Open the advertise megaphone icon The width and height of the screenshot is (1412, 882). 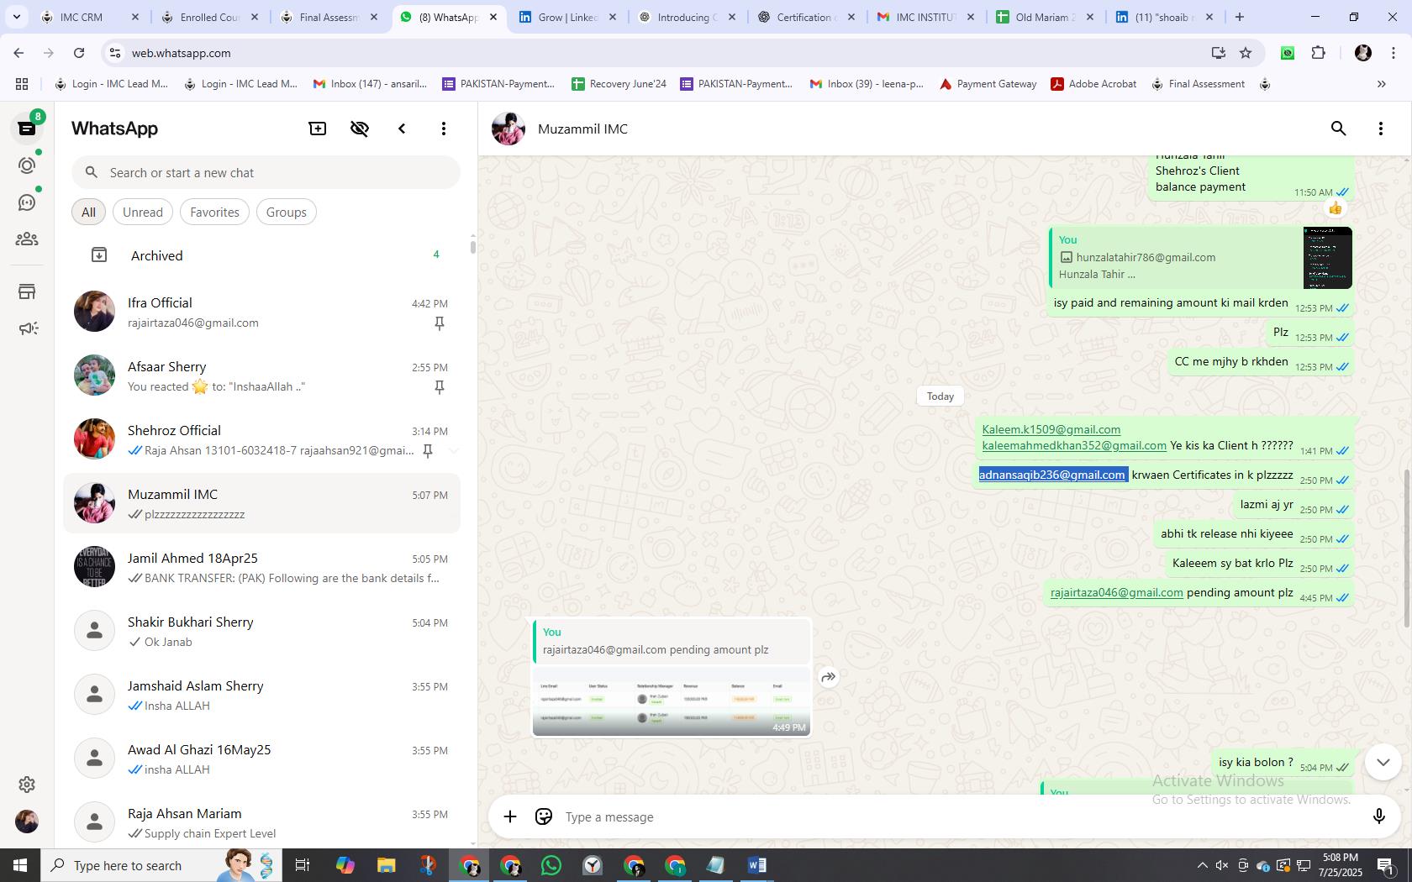coord(27,328)
